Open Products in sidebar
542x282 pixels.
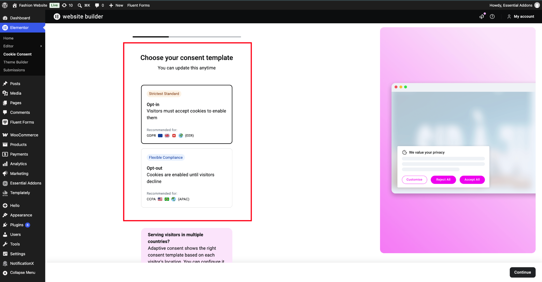coord(22,145)
